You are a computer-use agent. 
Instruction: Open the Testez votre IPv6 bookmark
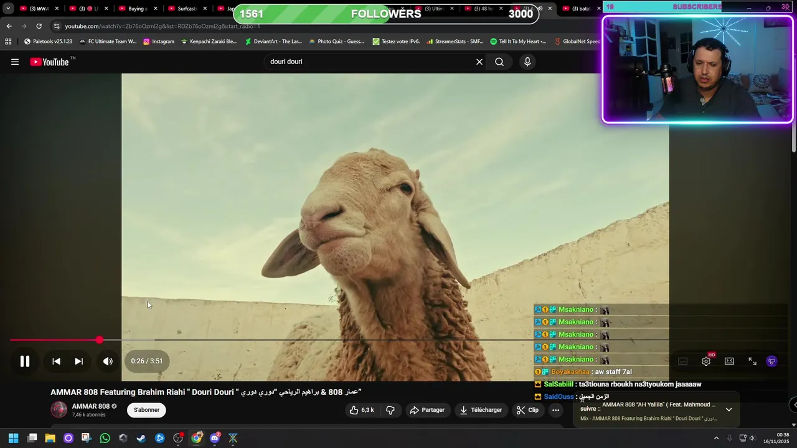396,42
